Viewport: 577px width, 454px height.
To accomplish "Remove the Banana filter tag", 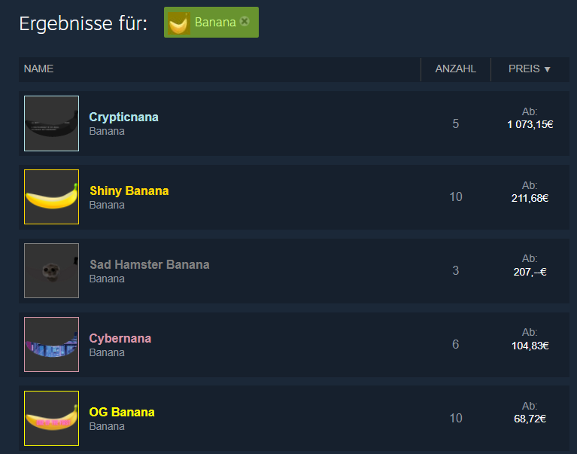I will click(x=244, y=21).
